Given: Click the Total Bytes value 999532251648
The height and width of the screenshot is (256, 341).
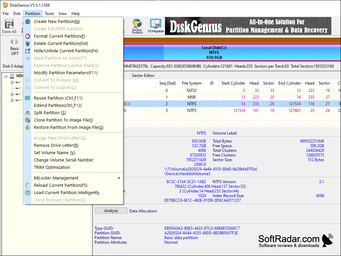Looking at the screenshot, I should (x=312, y=141).
